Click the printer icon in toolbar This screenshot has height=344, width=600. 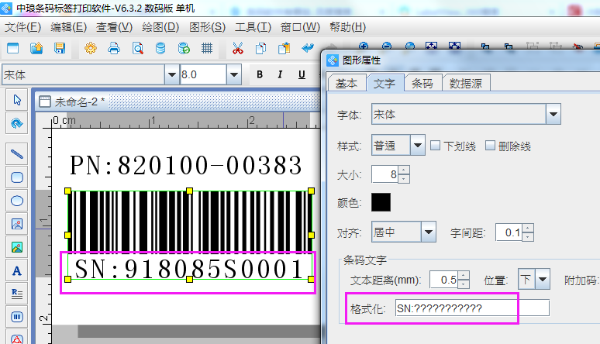tap(114, 48)
